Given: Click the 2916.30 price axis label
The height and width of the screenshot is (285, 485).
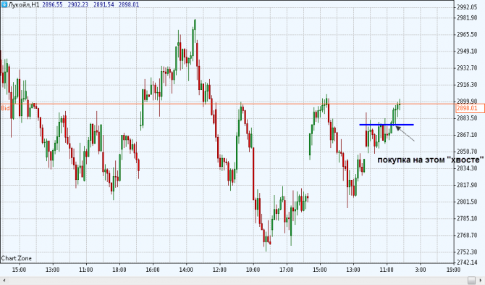Looking at the screenshot, I should pos(467,85).
